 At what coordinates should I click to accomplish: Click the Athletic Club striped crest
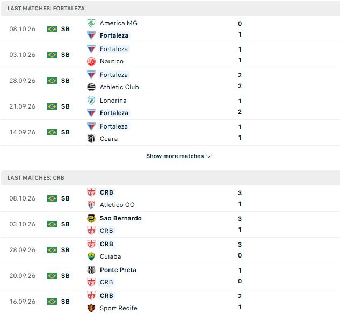pos(91,87)
